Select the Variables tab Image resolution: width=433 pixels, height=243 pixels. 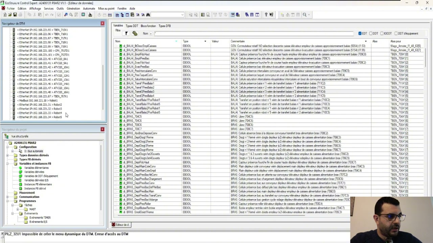tap(118, 26)
